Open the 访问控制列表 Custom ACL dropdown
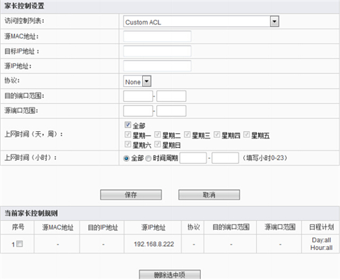Image resolution: width=340 pixels, height=280 pixels. click(201, 22)
